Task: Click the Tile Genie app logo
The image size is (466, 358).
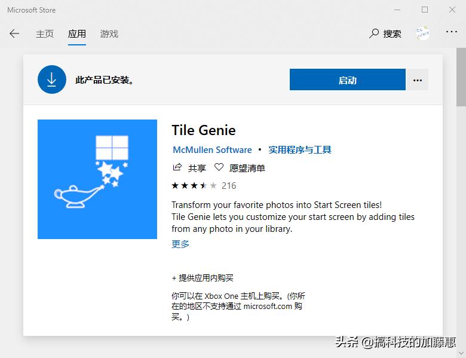Action: coord(97,179)
